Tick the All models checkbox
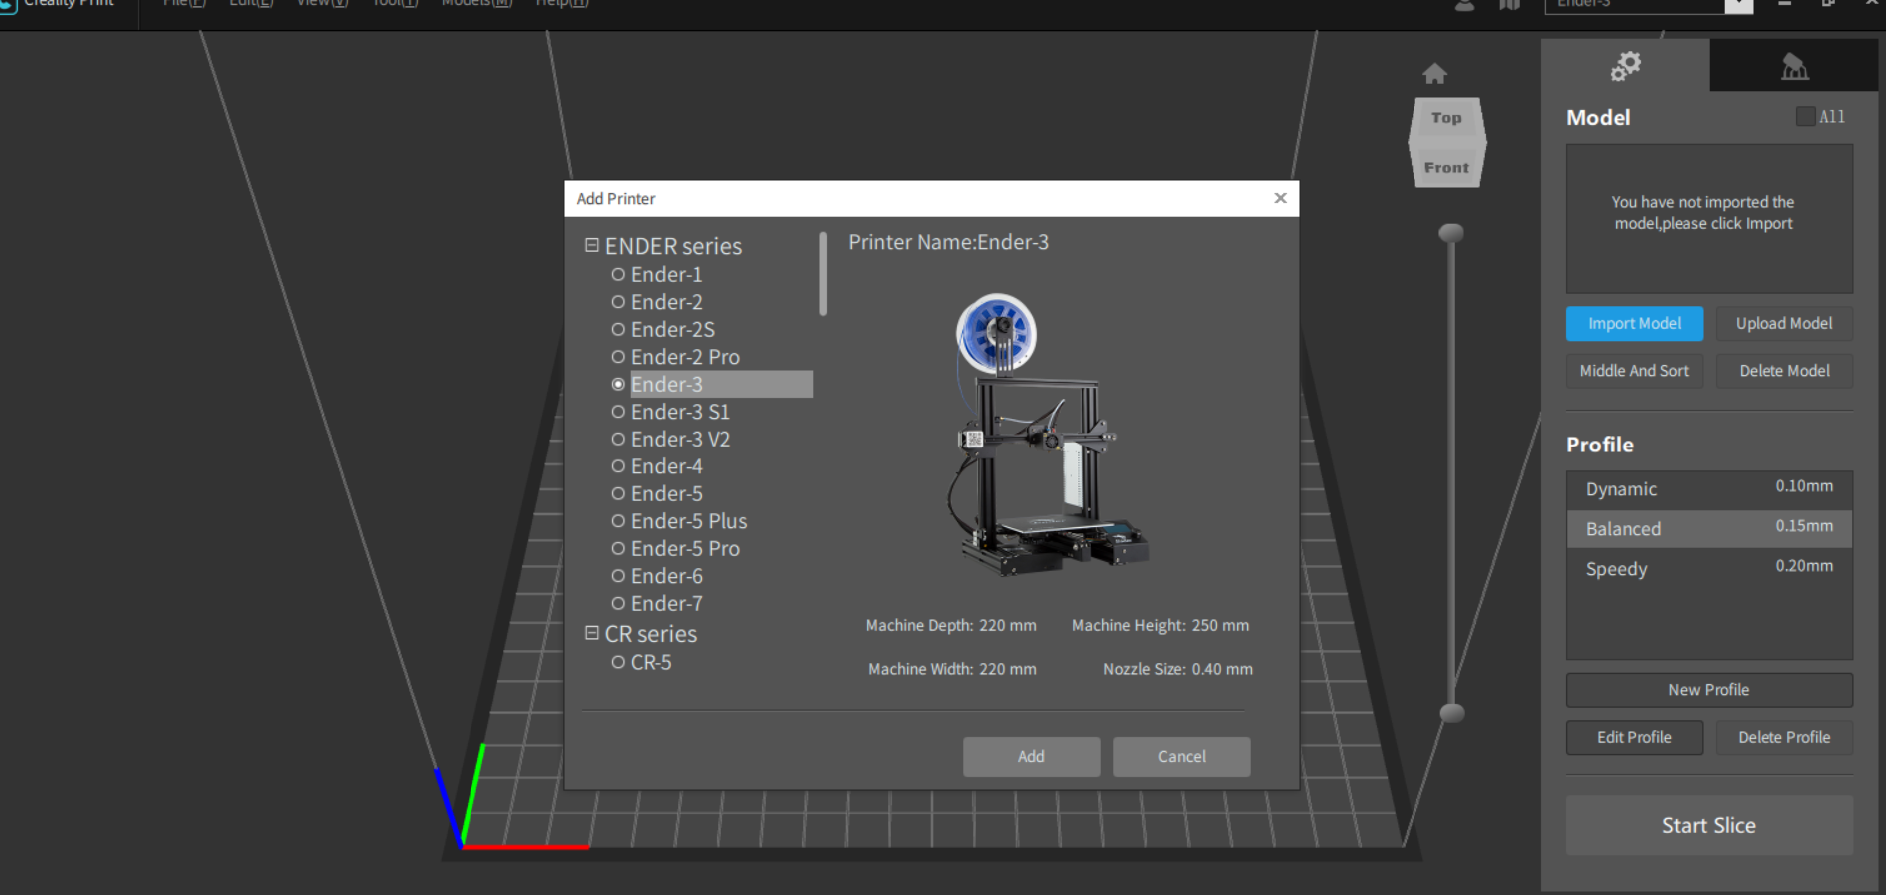Screen dimensions: 1886x895 click(1805, 116)
